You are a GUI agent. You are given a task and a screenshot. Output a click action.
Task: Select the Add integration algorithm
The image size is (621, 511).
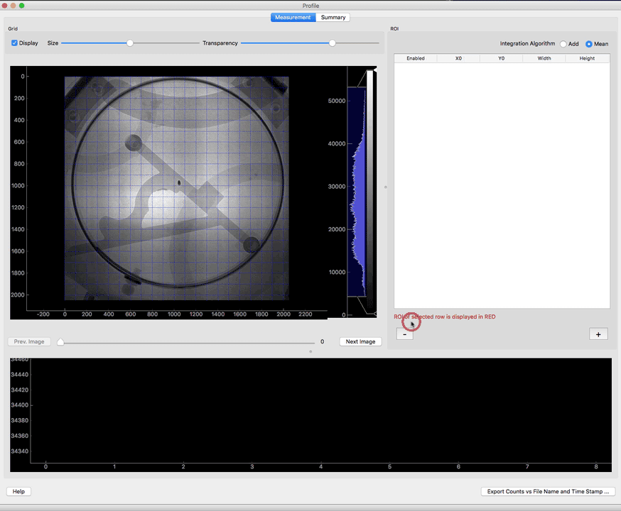563,44
